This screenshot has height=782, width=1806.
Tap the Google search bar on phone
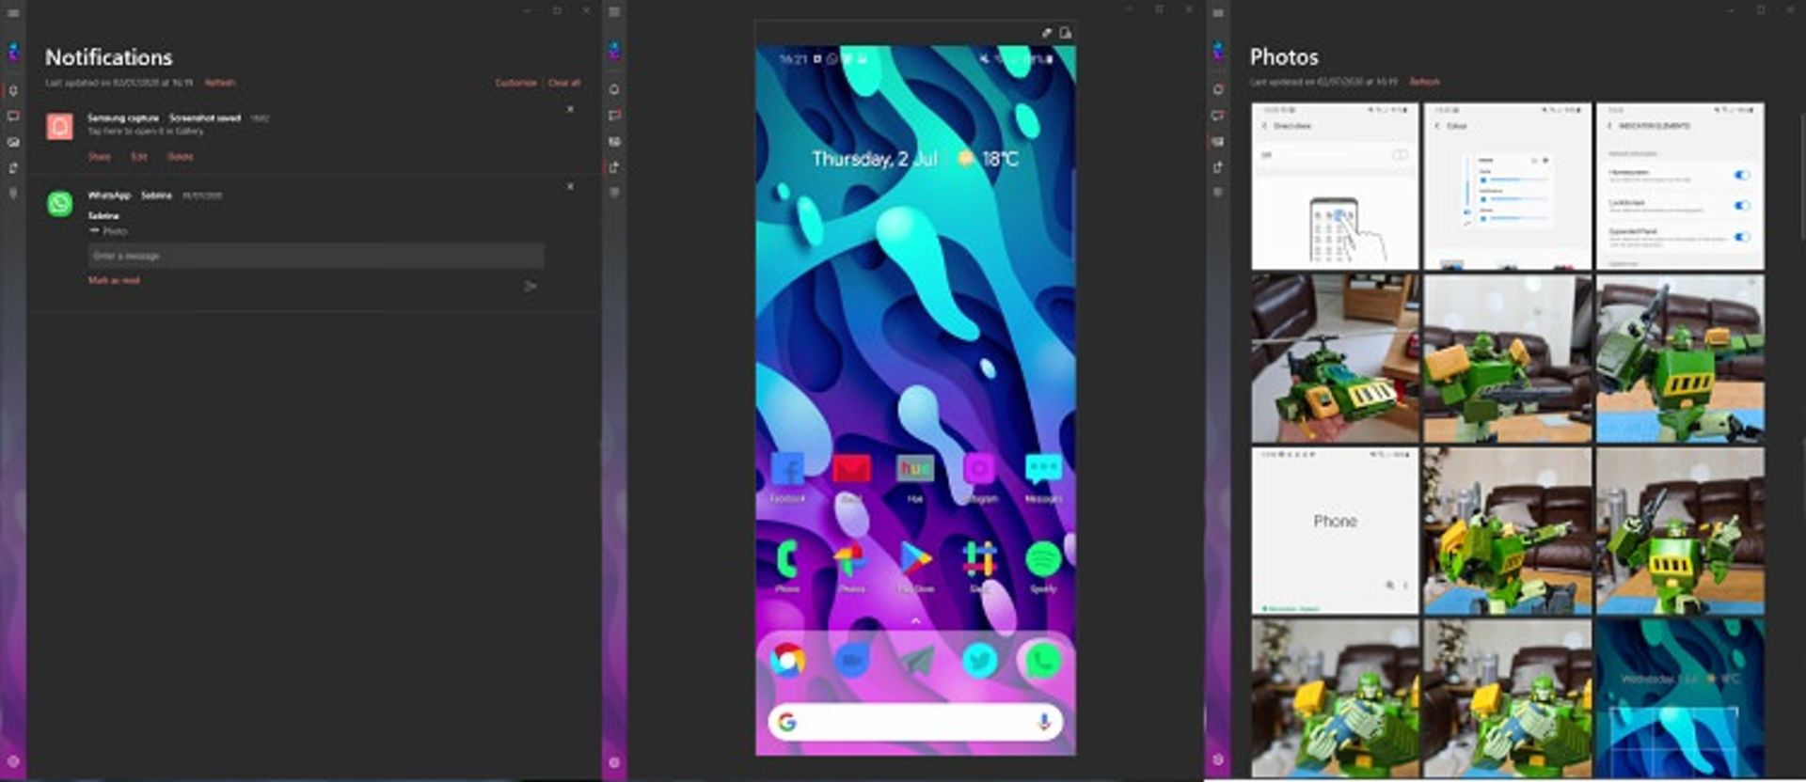click(x=915, y=722)
